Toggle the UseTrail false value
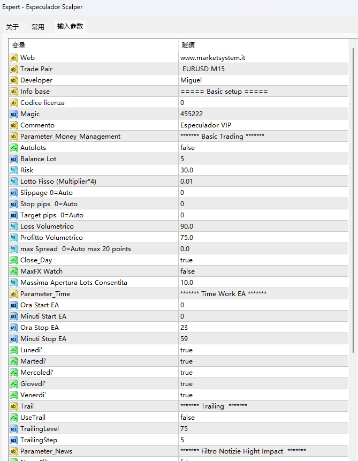Screen dimensions: 358x461 pos(188,418)
